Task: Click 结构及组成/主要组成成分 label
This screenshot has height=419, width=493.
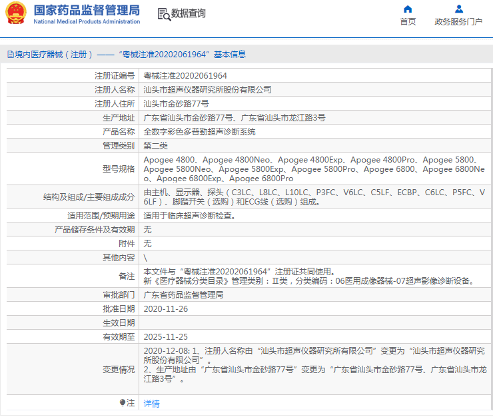Action: tap(89, 197)
